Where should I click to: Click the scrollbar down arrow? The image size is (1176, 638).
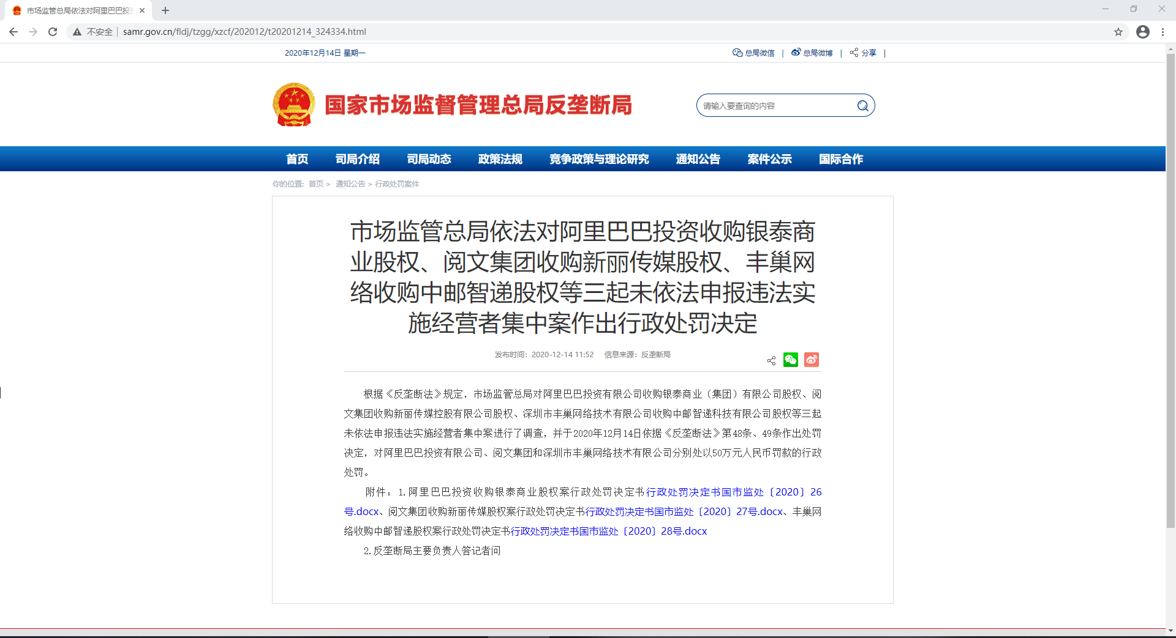(x=1170, y=631)
